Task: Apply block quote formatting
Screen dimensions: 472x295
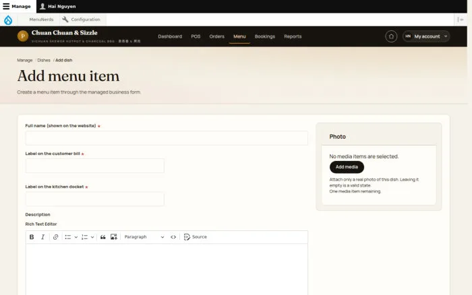Action: coord(103,237)
